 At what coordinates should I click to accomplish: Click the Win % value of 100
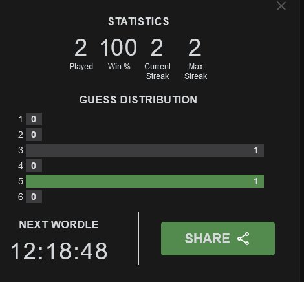[118, 47]
